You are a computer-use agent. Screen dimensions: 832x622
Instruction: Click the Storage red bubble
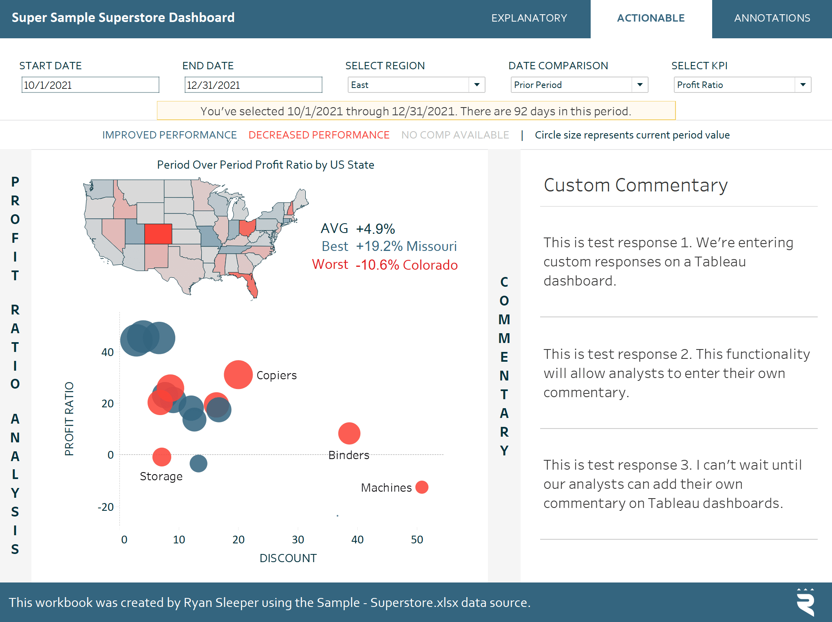[x=161, y=457]
